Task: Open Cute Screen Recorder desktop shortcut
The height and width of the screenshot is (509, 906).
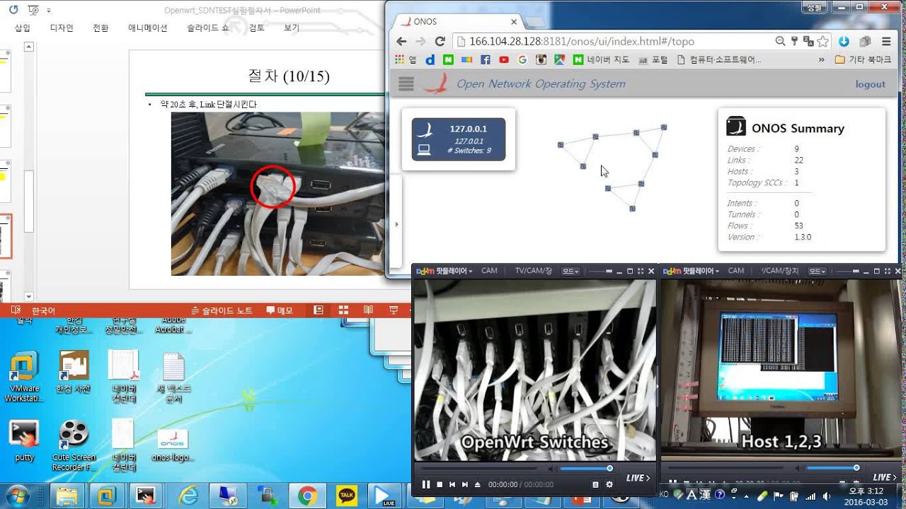Action: (x=74, y=445)
